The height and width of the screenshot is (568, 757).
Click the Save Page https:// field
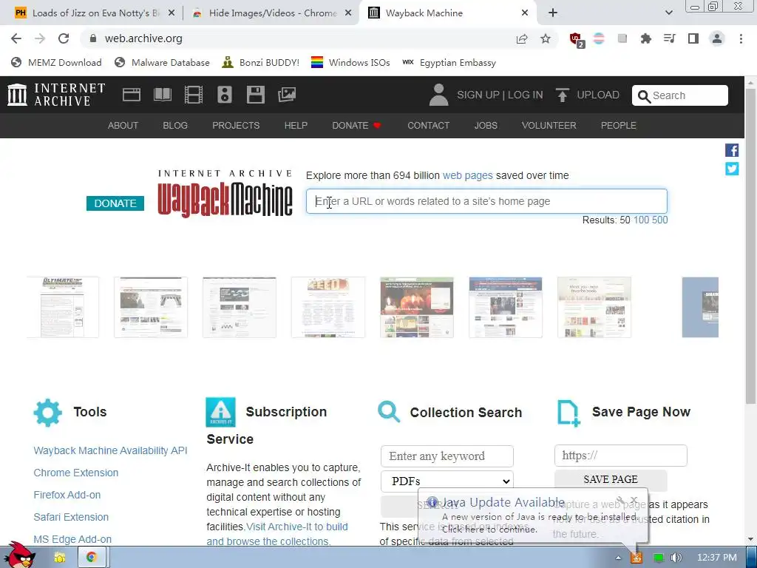[x=621, y=456]
